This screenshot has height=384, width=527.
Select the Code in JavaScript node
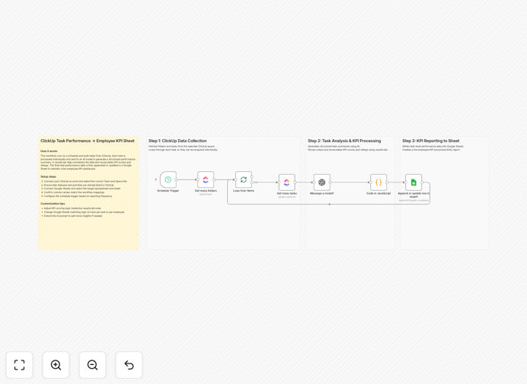click(378, 182)
